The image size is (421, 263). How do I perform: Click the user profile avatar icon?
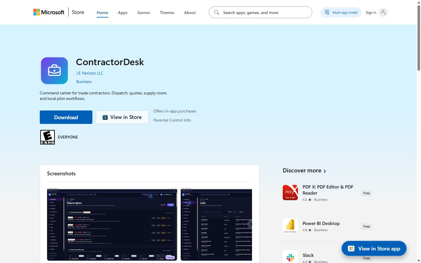[x=383, y=12]
